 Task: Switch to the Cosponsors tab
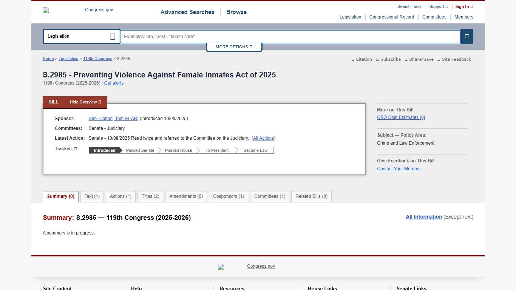point(228,196)
